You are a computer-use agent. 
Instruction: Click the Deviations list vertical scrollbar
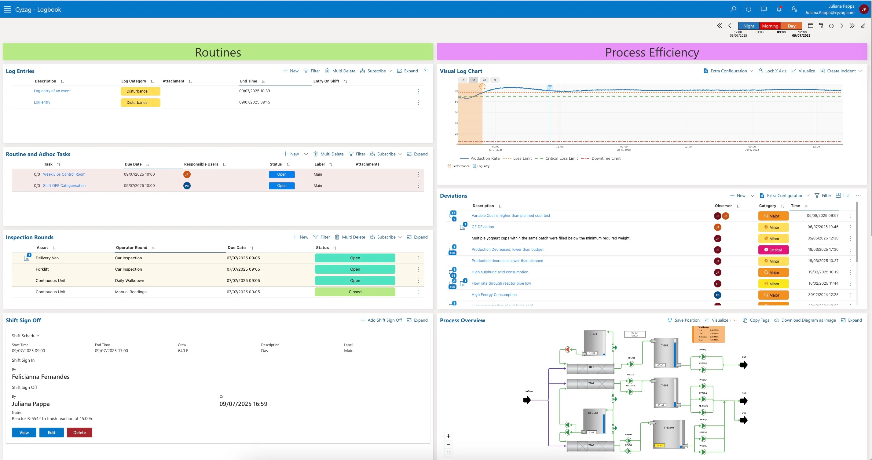pos(857,232)
